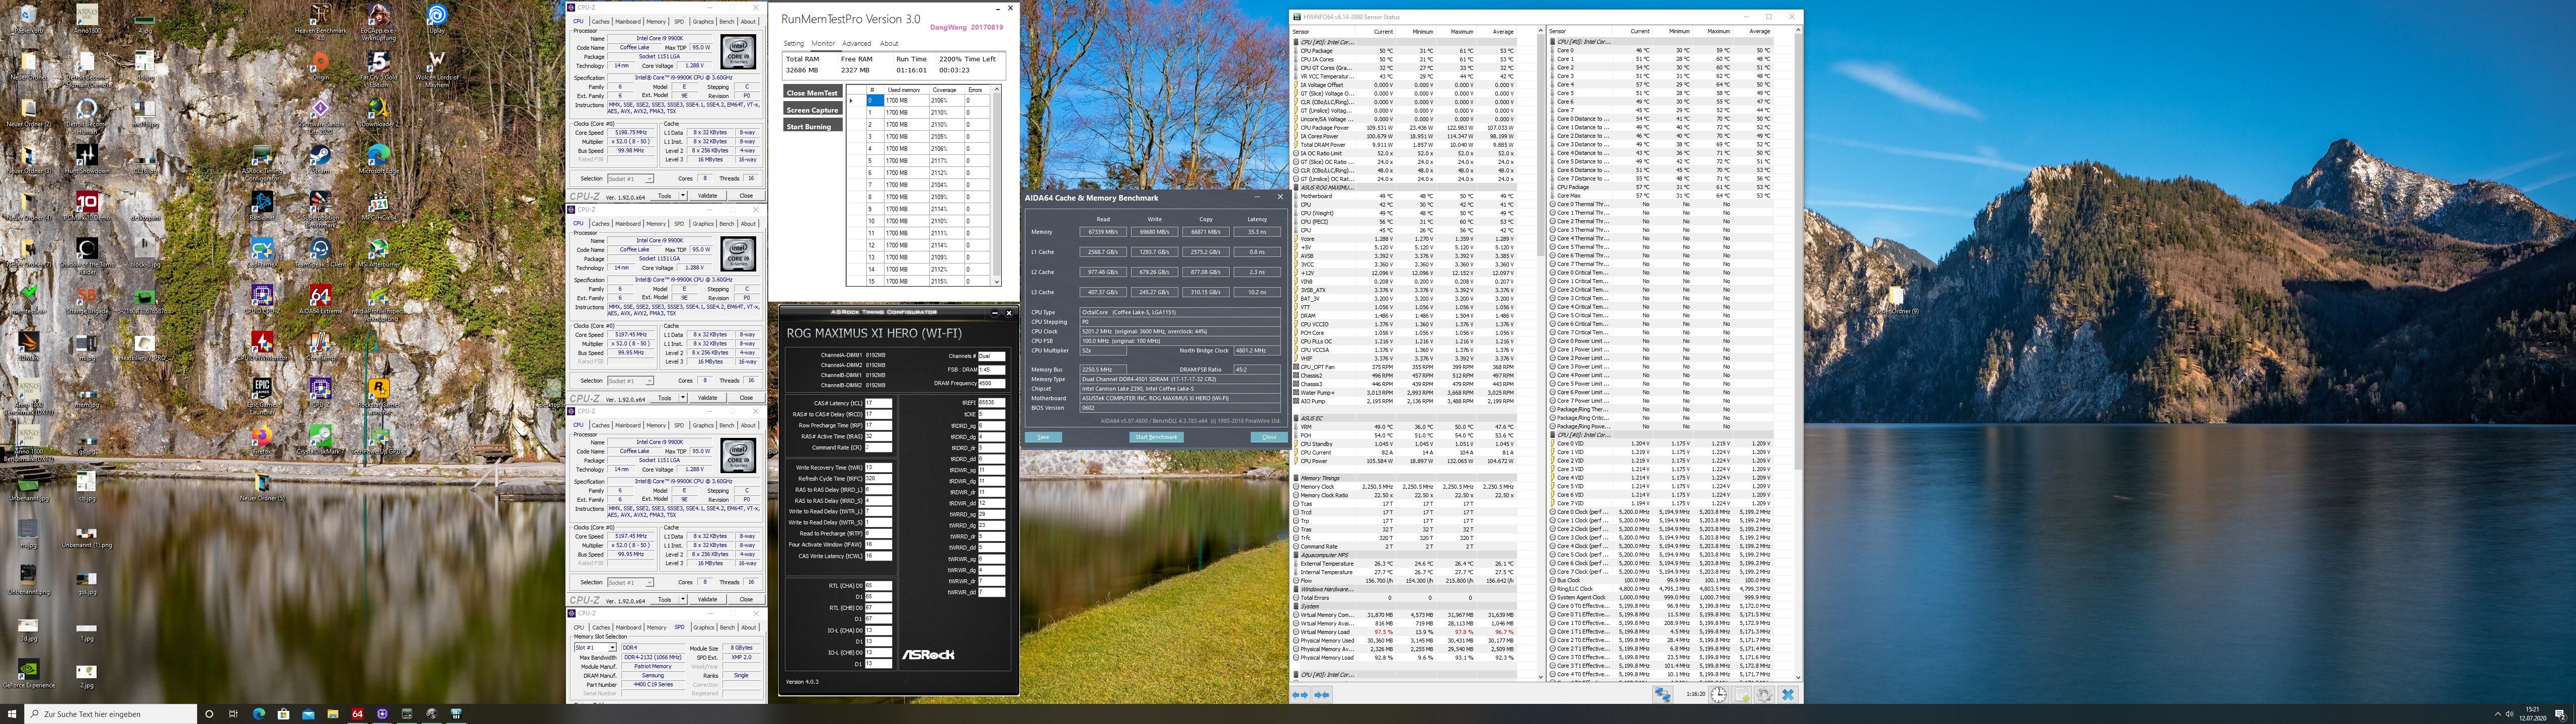2576x724 pixels.
Task: Open Setting tab in RunMemTestPro
Action: [x=793, y=43]
